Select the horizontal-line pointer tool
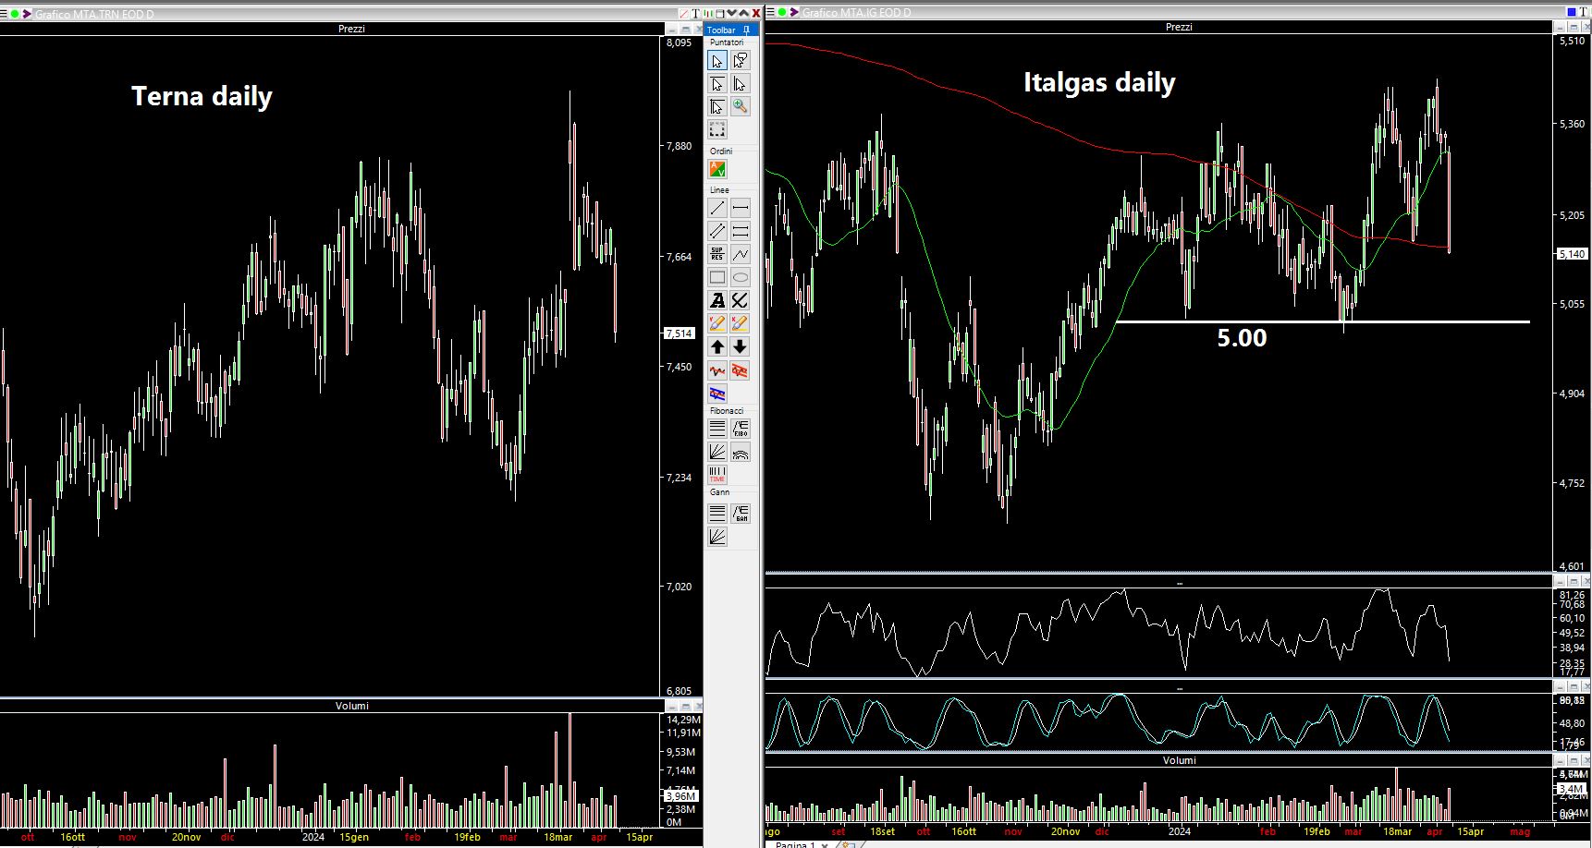Viewport: 1592px width, 848px height. pos(717,84)
